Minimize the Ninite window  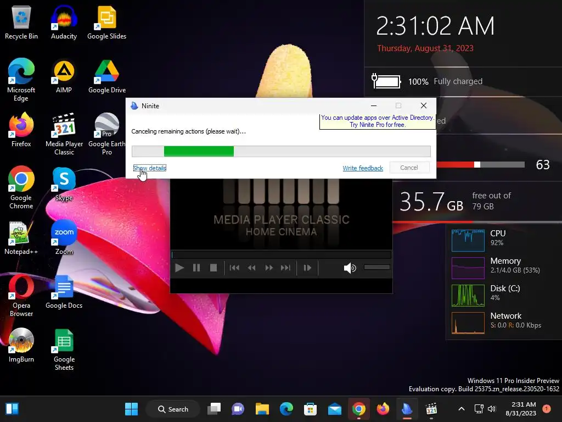pyautogui.click(x=374, y=106)
